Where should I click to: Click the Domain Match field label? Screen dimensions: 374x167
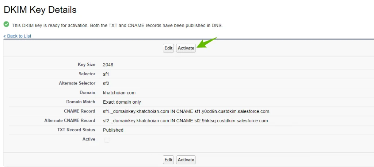81,102
